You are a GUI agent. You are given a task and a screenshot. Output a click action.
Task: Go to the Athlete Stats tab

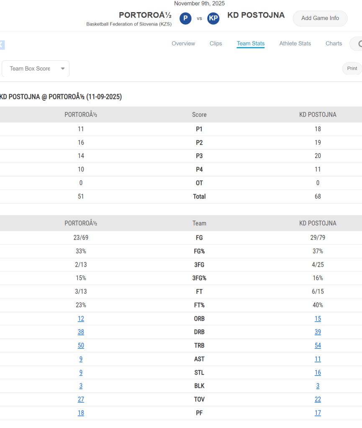[295, 43]
